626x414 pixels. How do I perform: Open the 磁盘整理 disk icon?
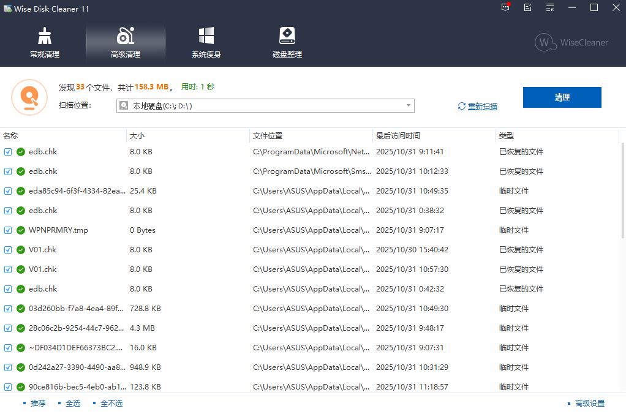tap(287, 42)
